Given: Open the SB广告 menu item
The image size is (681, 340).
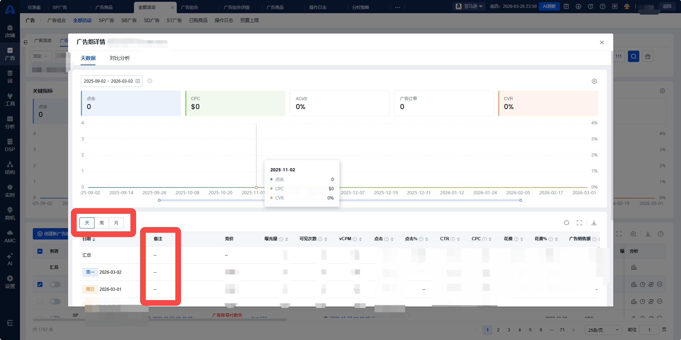Looking at the screenshot, I should point(129,20).
